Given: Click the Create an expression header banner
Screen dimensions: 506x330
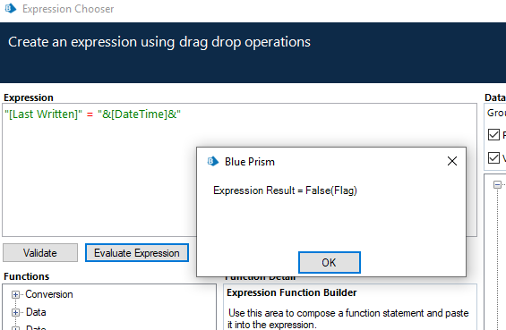Looking at the screenshot, I should pos(253,53).
